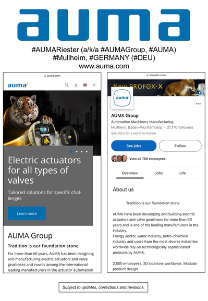Screen dimensions: 208x301
Task: Click the employee avatar photos
Action: point(119,159)
